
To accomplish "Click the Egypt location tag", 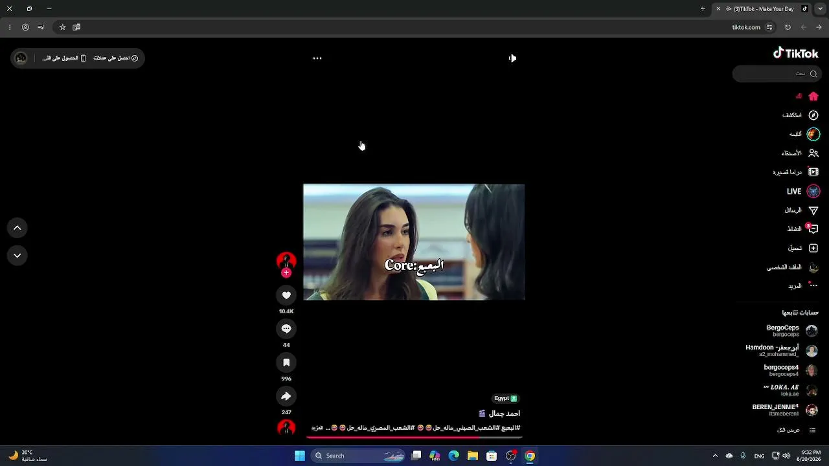I will pyautogui.click(x=506, y=399).
